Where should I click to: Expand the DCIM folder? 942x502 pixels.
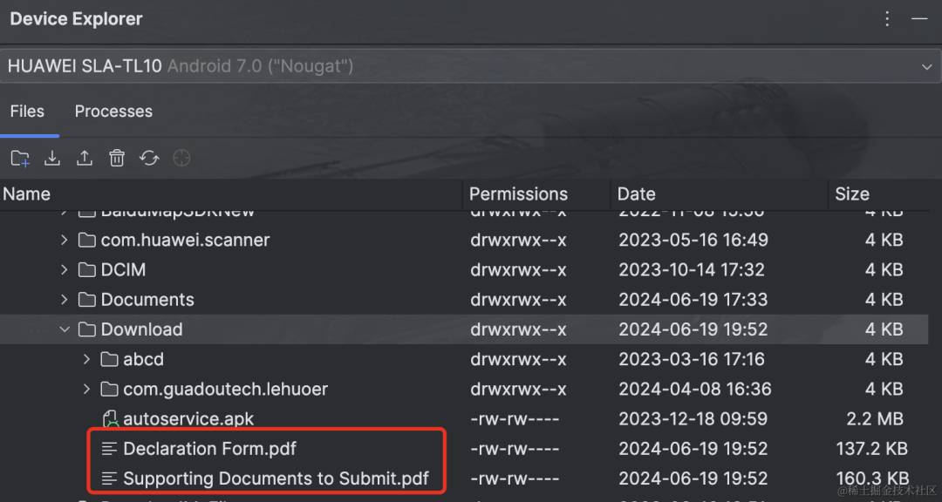coord(65,269)
